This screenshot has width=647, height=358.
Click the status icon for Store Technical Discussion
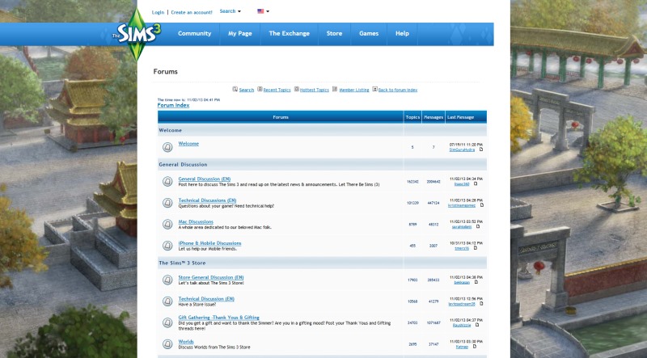click(167, 301)
